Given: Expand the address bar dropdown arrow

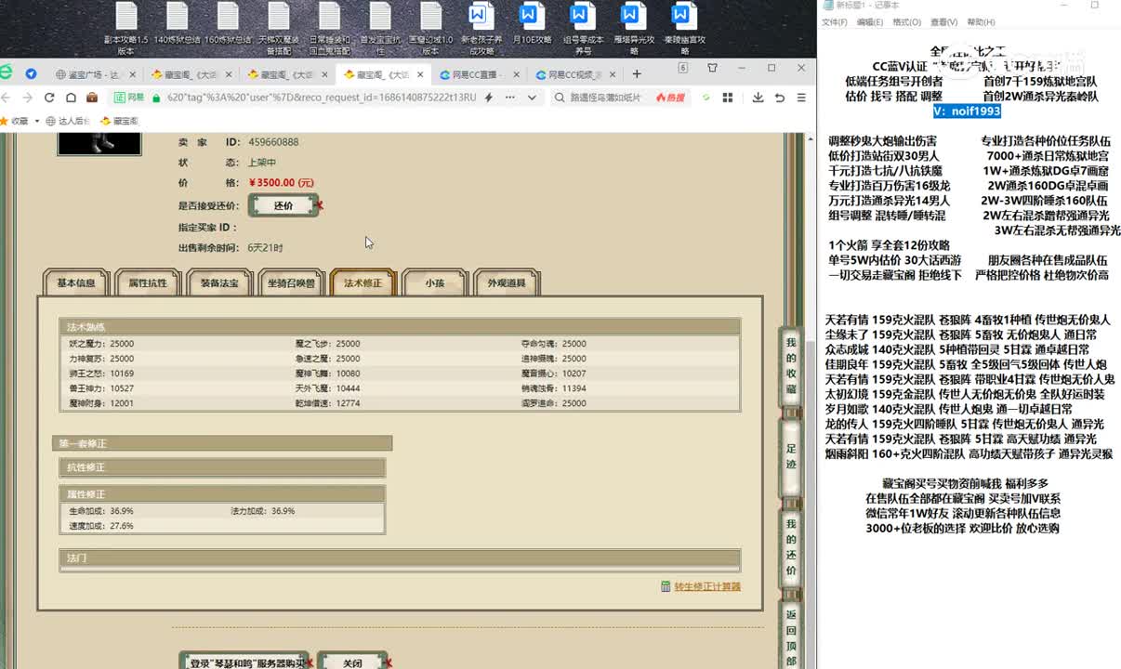Looking at the screenshot, I should (533, 98).
